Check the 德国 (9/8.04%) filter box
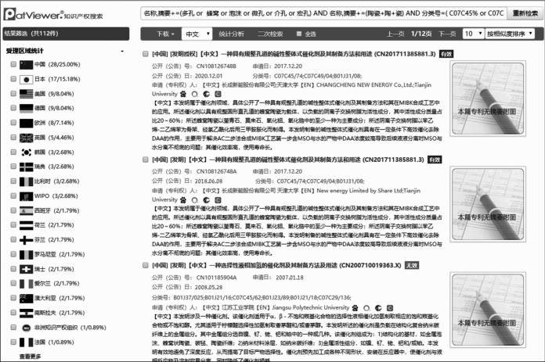This screenshot has width=545, height=362. click(13, 108)
